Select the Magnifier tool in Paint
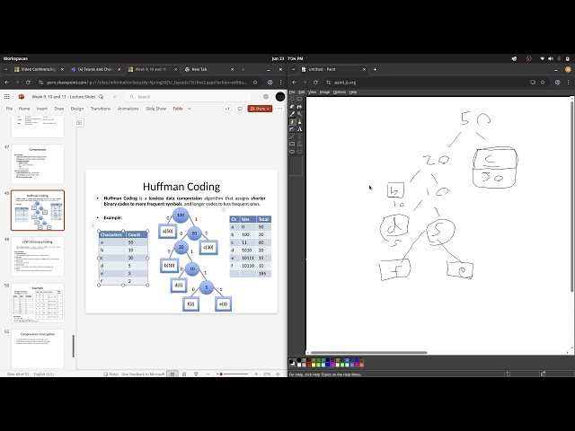575x431 pixels. pyautogui.click(x=299, y=114)
